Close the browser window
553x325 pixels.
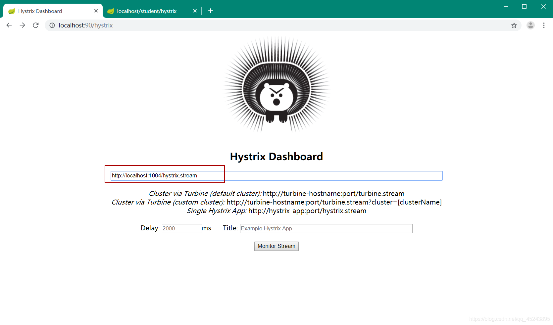pos(543,7)
